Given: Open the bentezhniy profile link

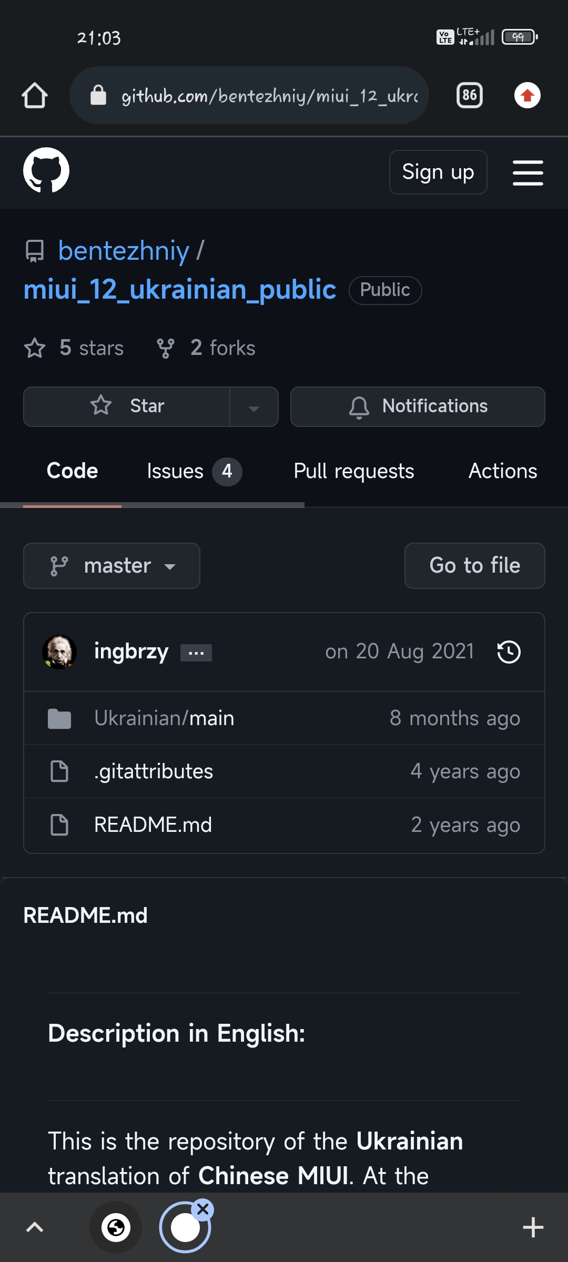Looking at the screenshot, I should 123,251.
